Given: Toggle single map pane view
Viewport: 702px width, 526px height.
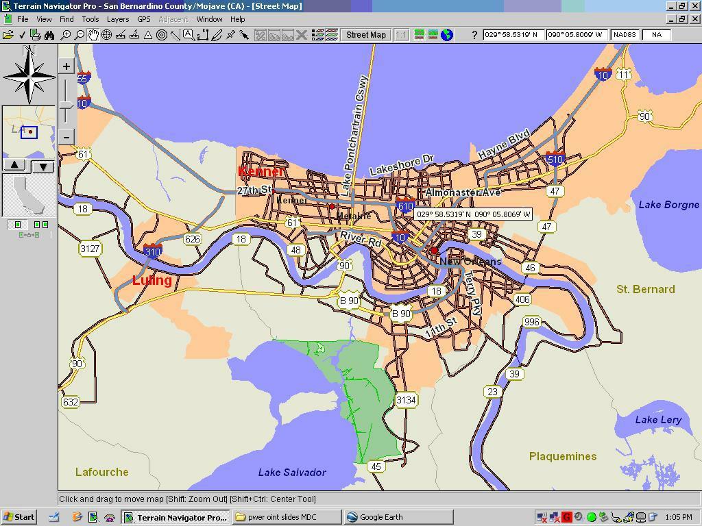Looking at the screenshot, I should point(18,225).
